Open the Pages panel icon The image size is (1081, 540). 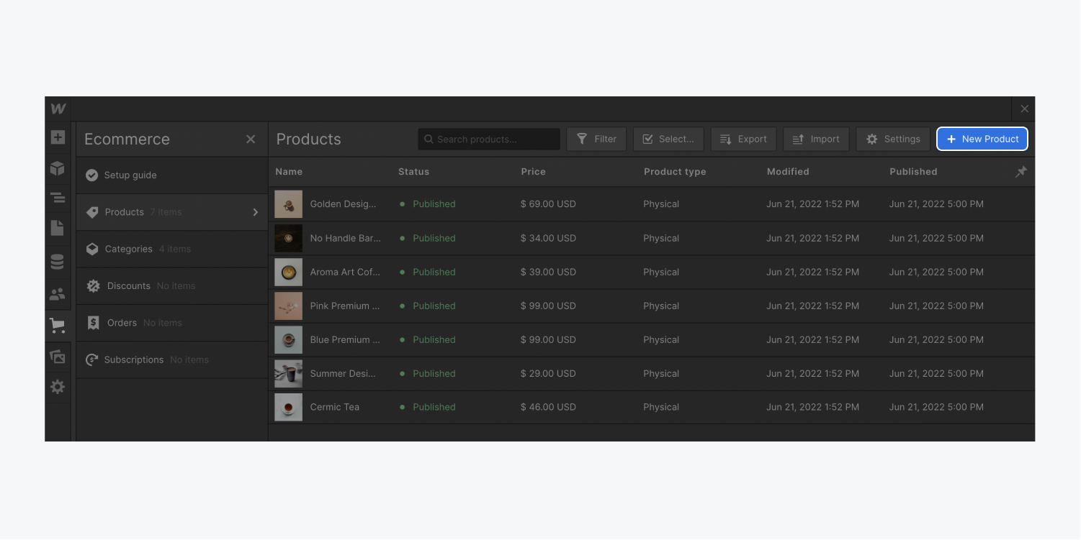click(x=58, y=228)
